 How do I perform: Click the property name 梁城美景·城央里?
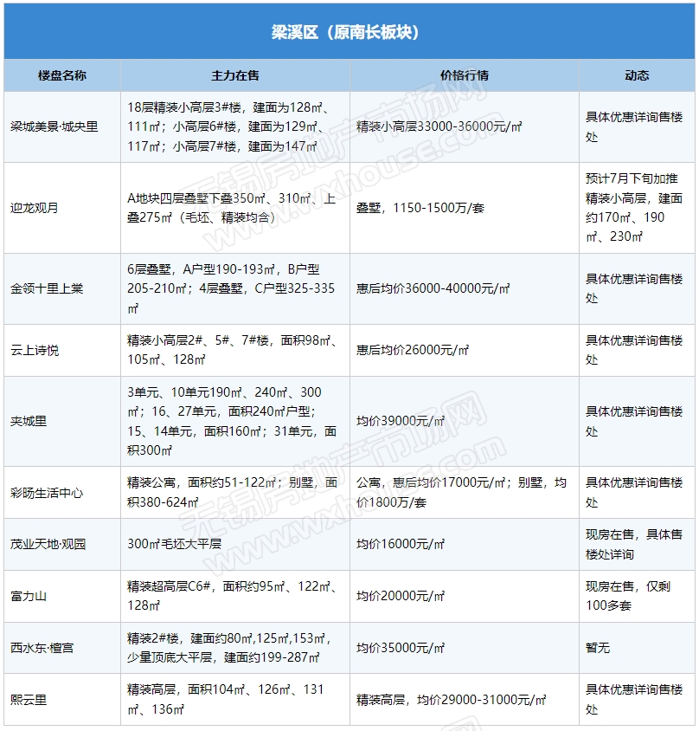coord(54,126)
